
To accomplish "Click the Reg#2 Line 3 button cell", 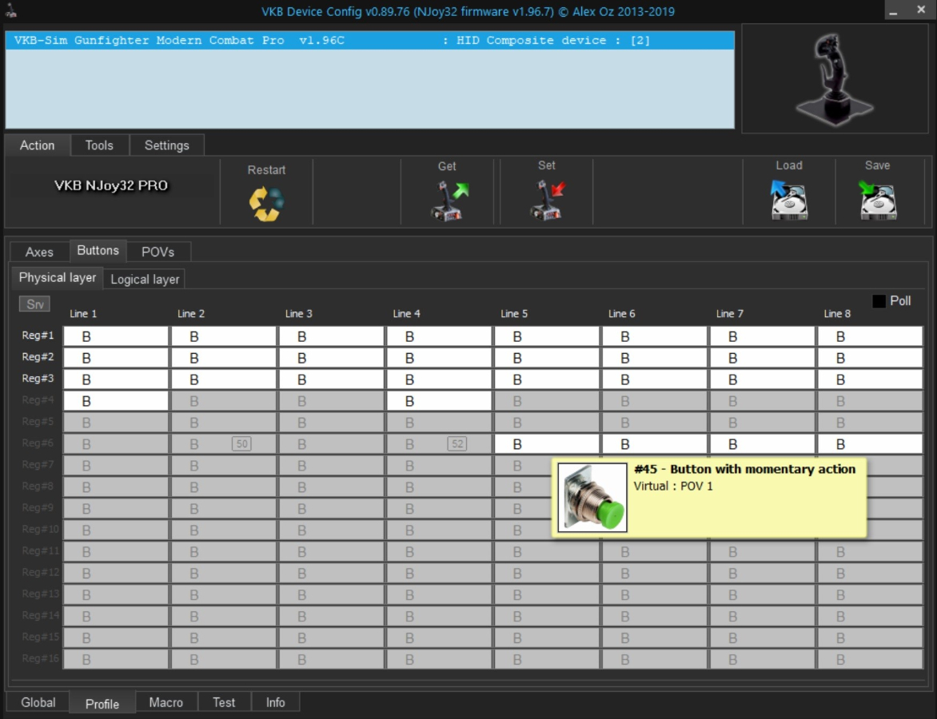I will coord(331,358).
